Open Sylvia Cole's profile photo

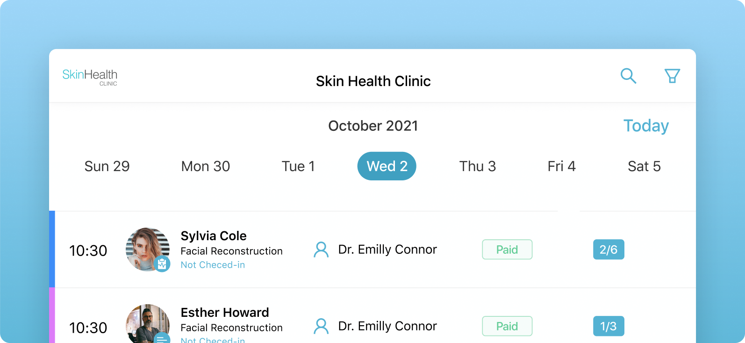click(146, 248)
